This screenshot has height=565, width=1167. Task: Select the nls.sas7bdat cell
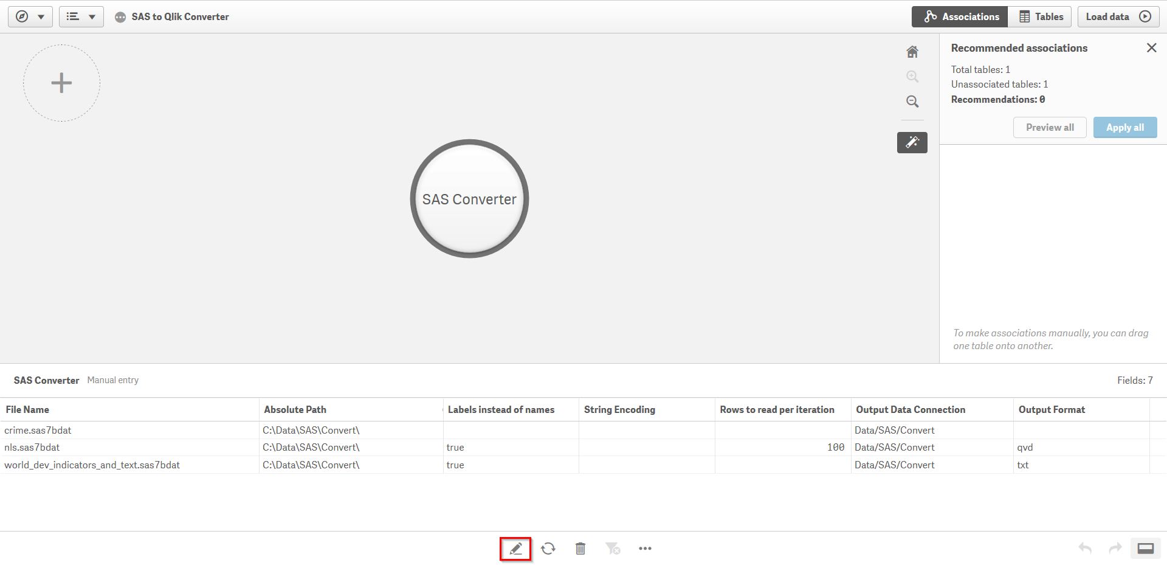129,447
